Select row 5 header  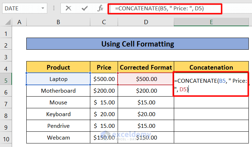click(x=6, y=79)
